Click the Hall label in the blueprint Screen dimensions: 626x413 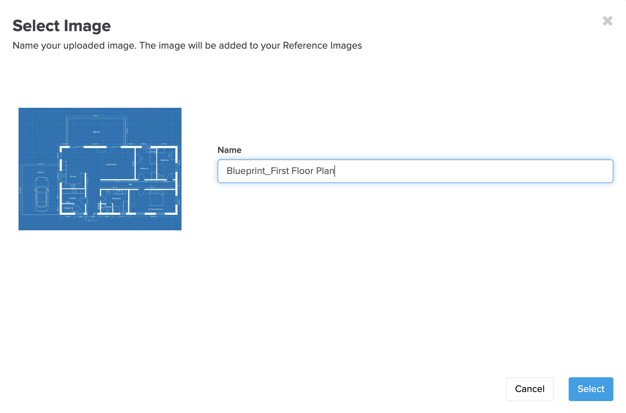click(130, 184)
